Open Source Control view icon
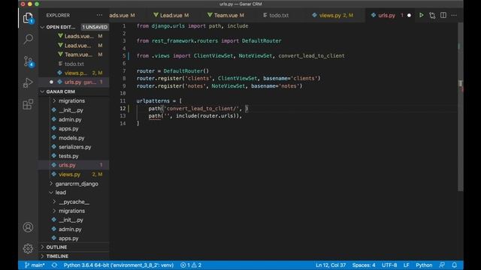481x270 pixels. [x=29, y=61]
